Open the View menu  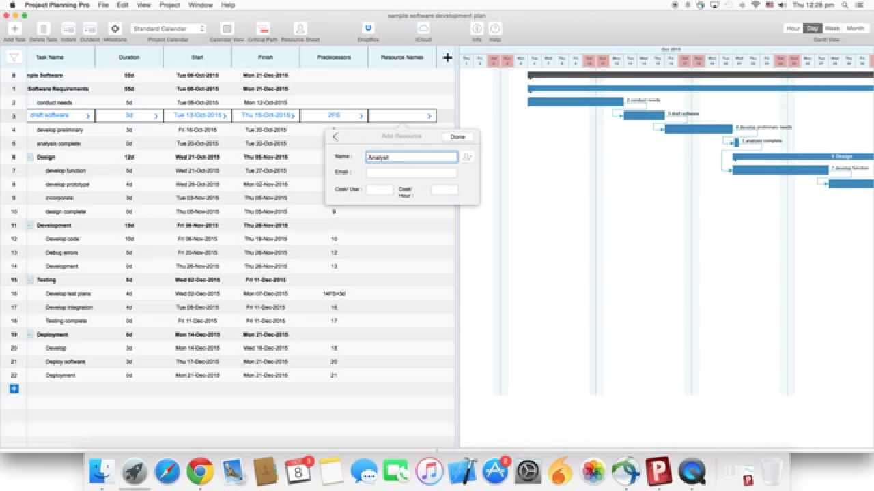point(143,5)
